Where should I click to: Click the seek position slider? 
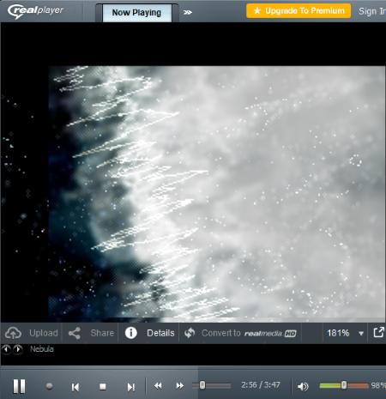pos(212,385)
